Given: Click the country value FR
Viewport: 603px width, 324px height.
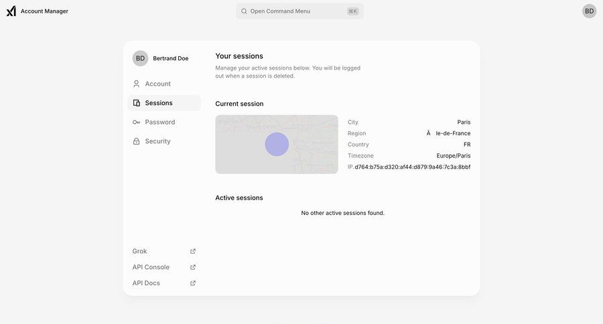Looking at the screenshot, I should [x=467, y=145].
